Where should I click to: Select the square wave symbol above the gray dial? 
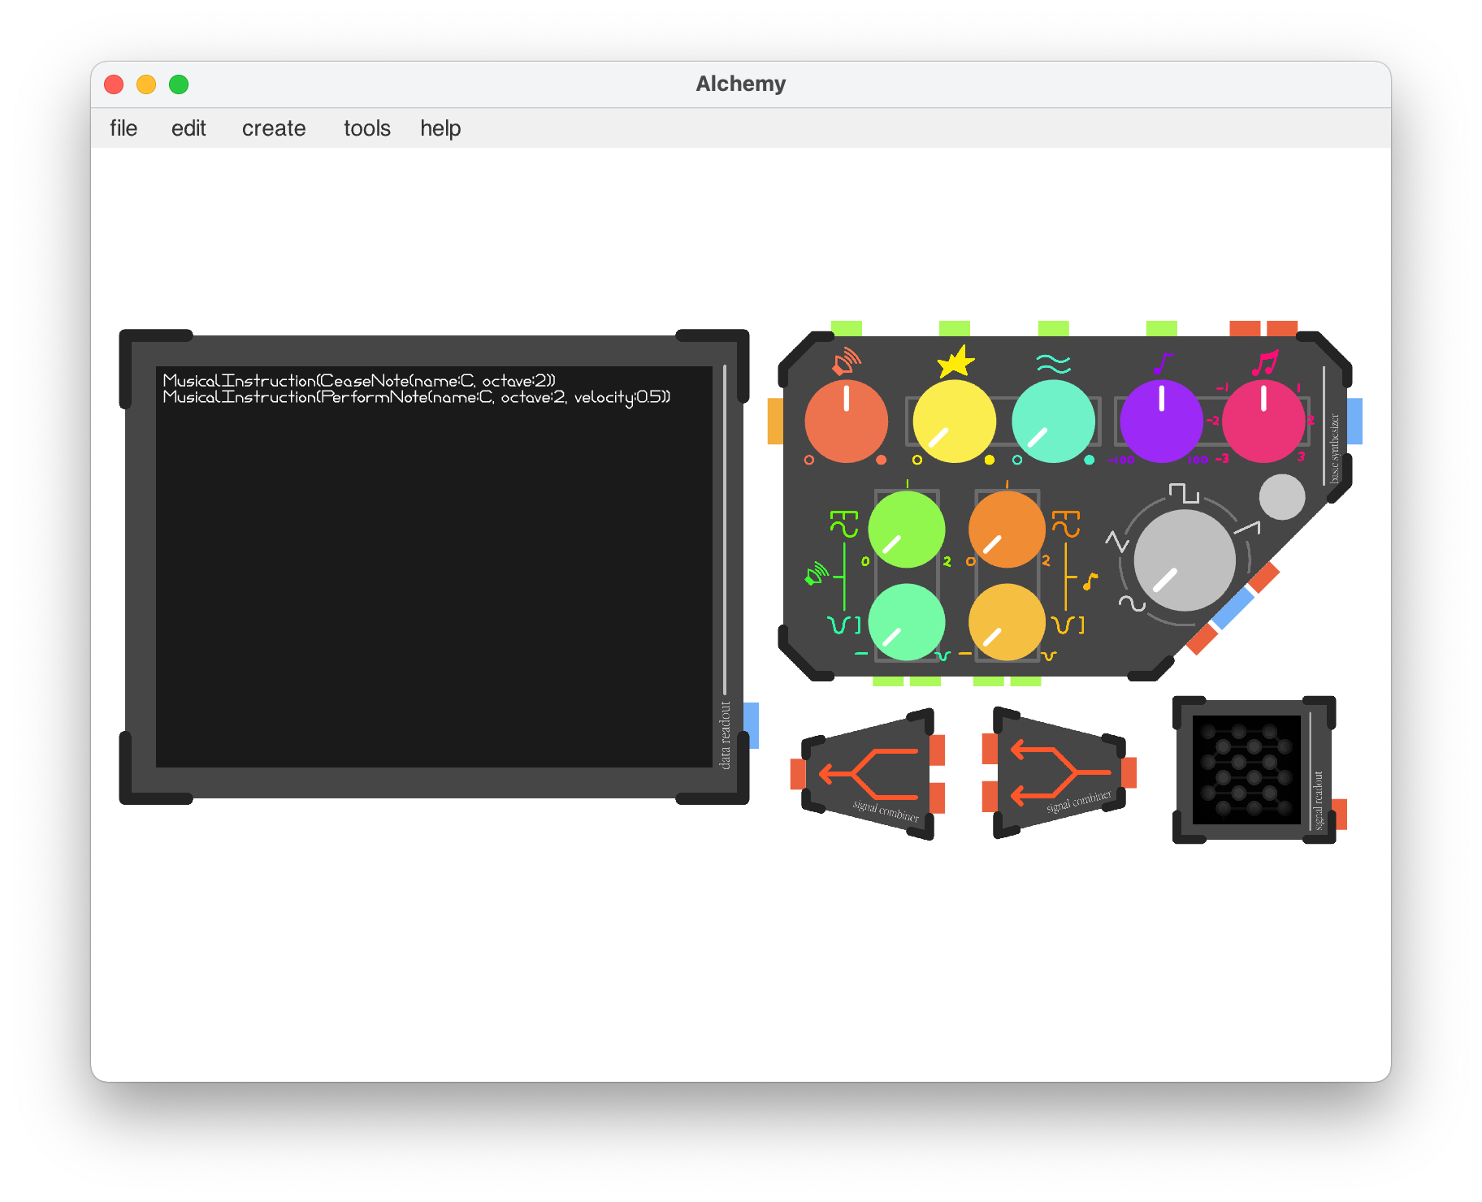[1183, 493]
